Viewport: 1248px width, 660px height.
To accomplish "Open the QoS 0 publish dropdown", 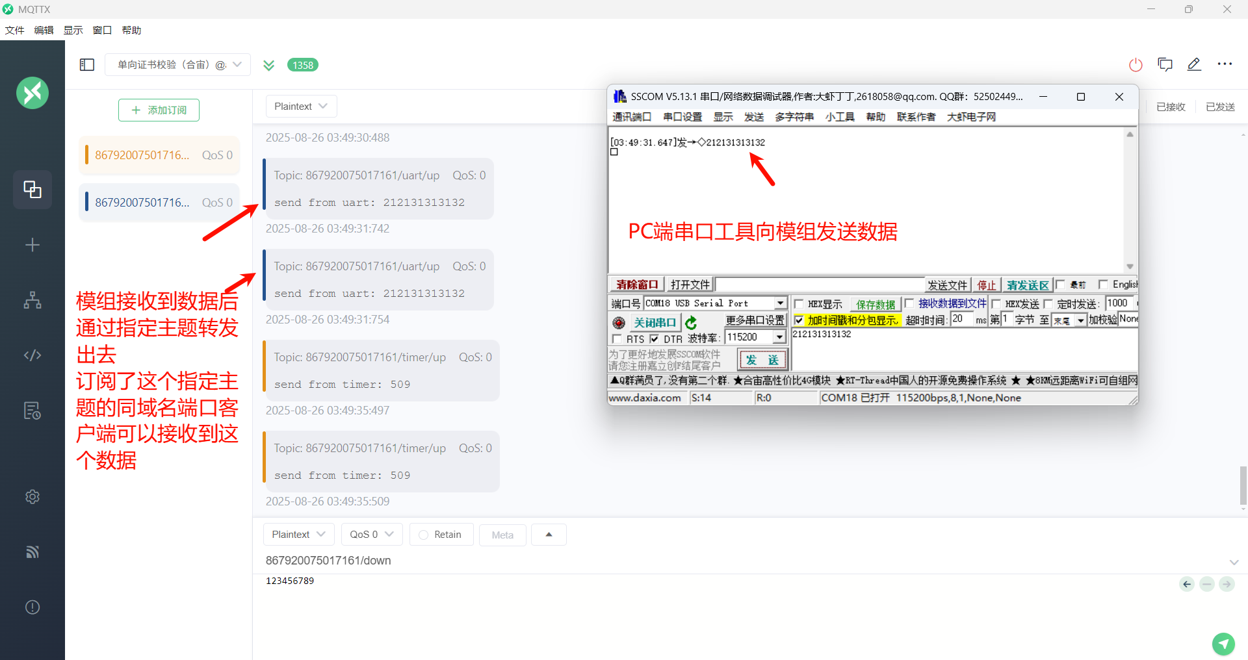I will coord(372,534).
